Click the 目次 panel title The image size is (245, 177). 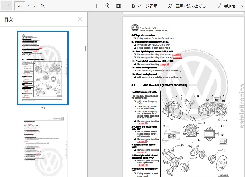tap(8, 20)
